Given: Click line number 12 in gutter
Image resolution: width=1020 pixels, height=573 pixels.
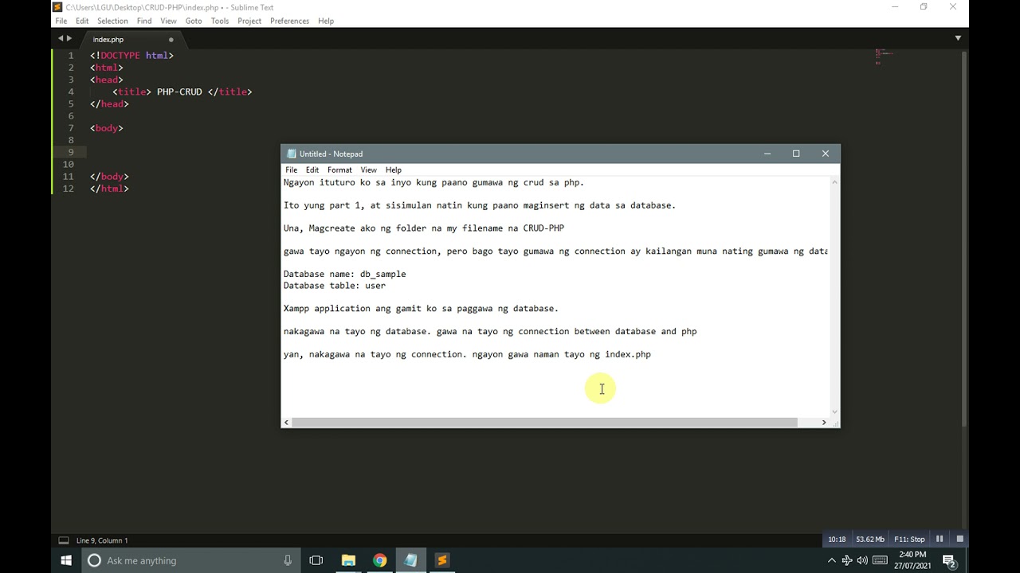Looking at the screenshot, I should coord(69,189).
